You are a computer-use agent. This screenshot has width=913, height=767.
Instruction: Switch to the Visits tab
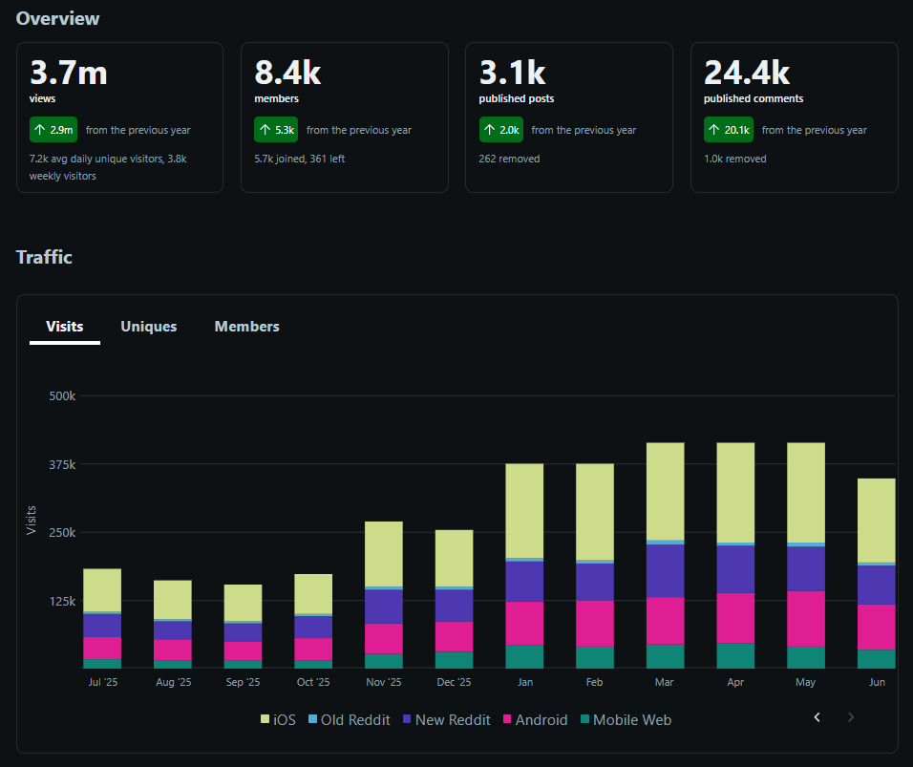coord(65,327)
